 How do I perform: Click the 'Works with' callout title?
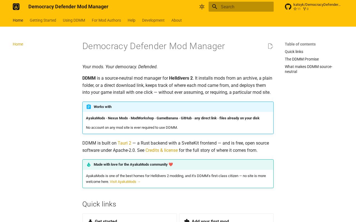click(x=103, y=107)
